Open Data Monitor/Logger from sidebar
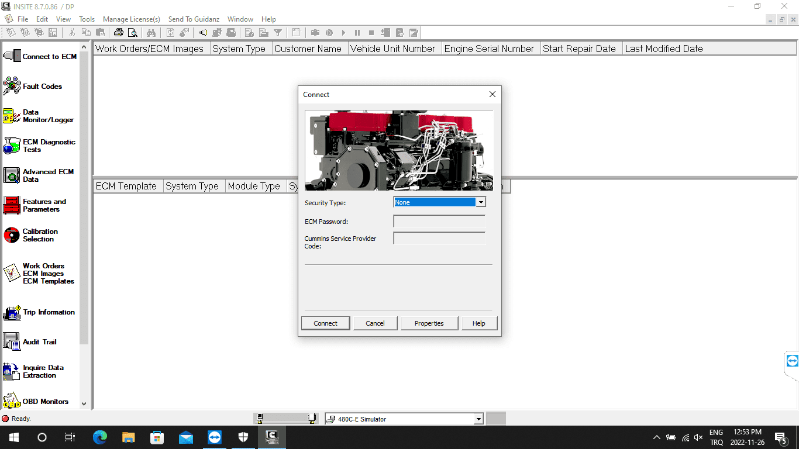The image size is (799, 449). [x=12, y=116]
